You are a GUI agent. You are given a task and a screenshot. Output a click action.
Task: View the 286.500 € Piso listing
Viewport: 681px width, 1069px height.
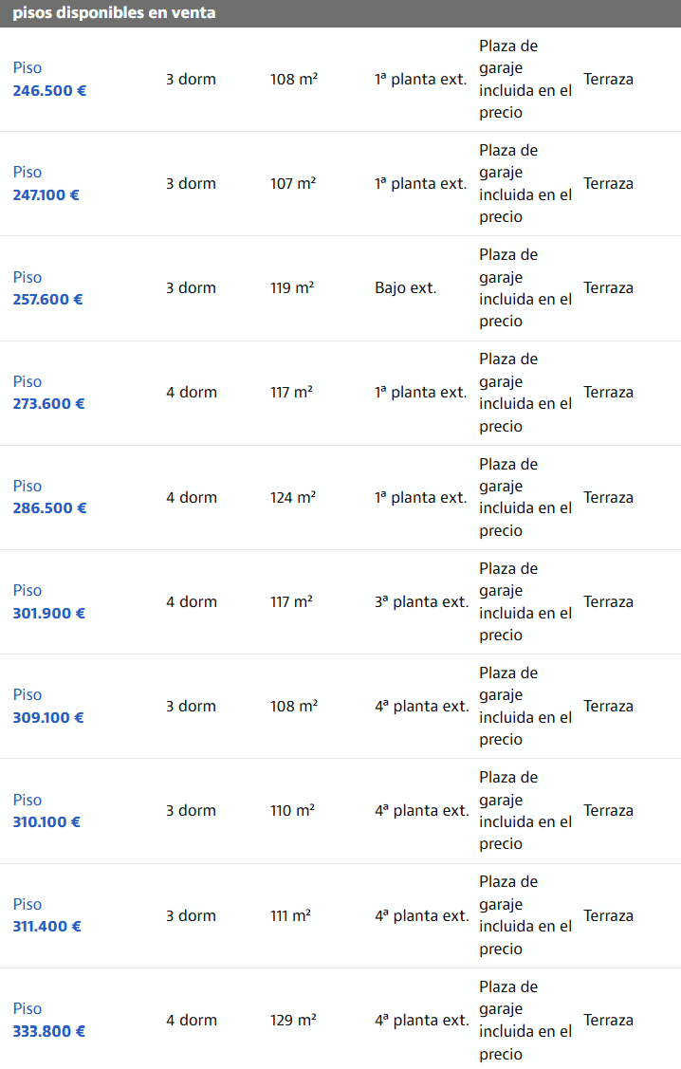[49, 497]
